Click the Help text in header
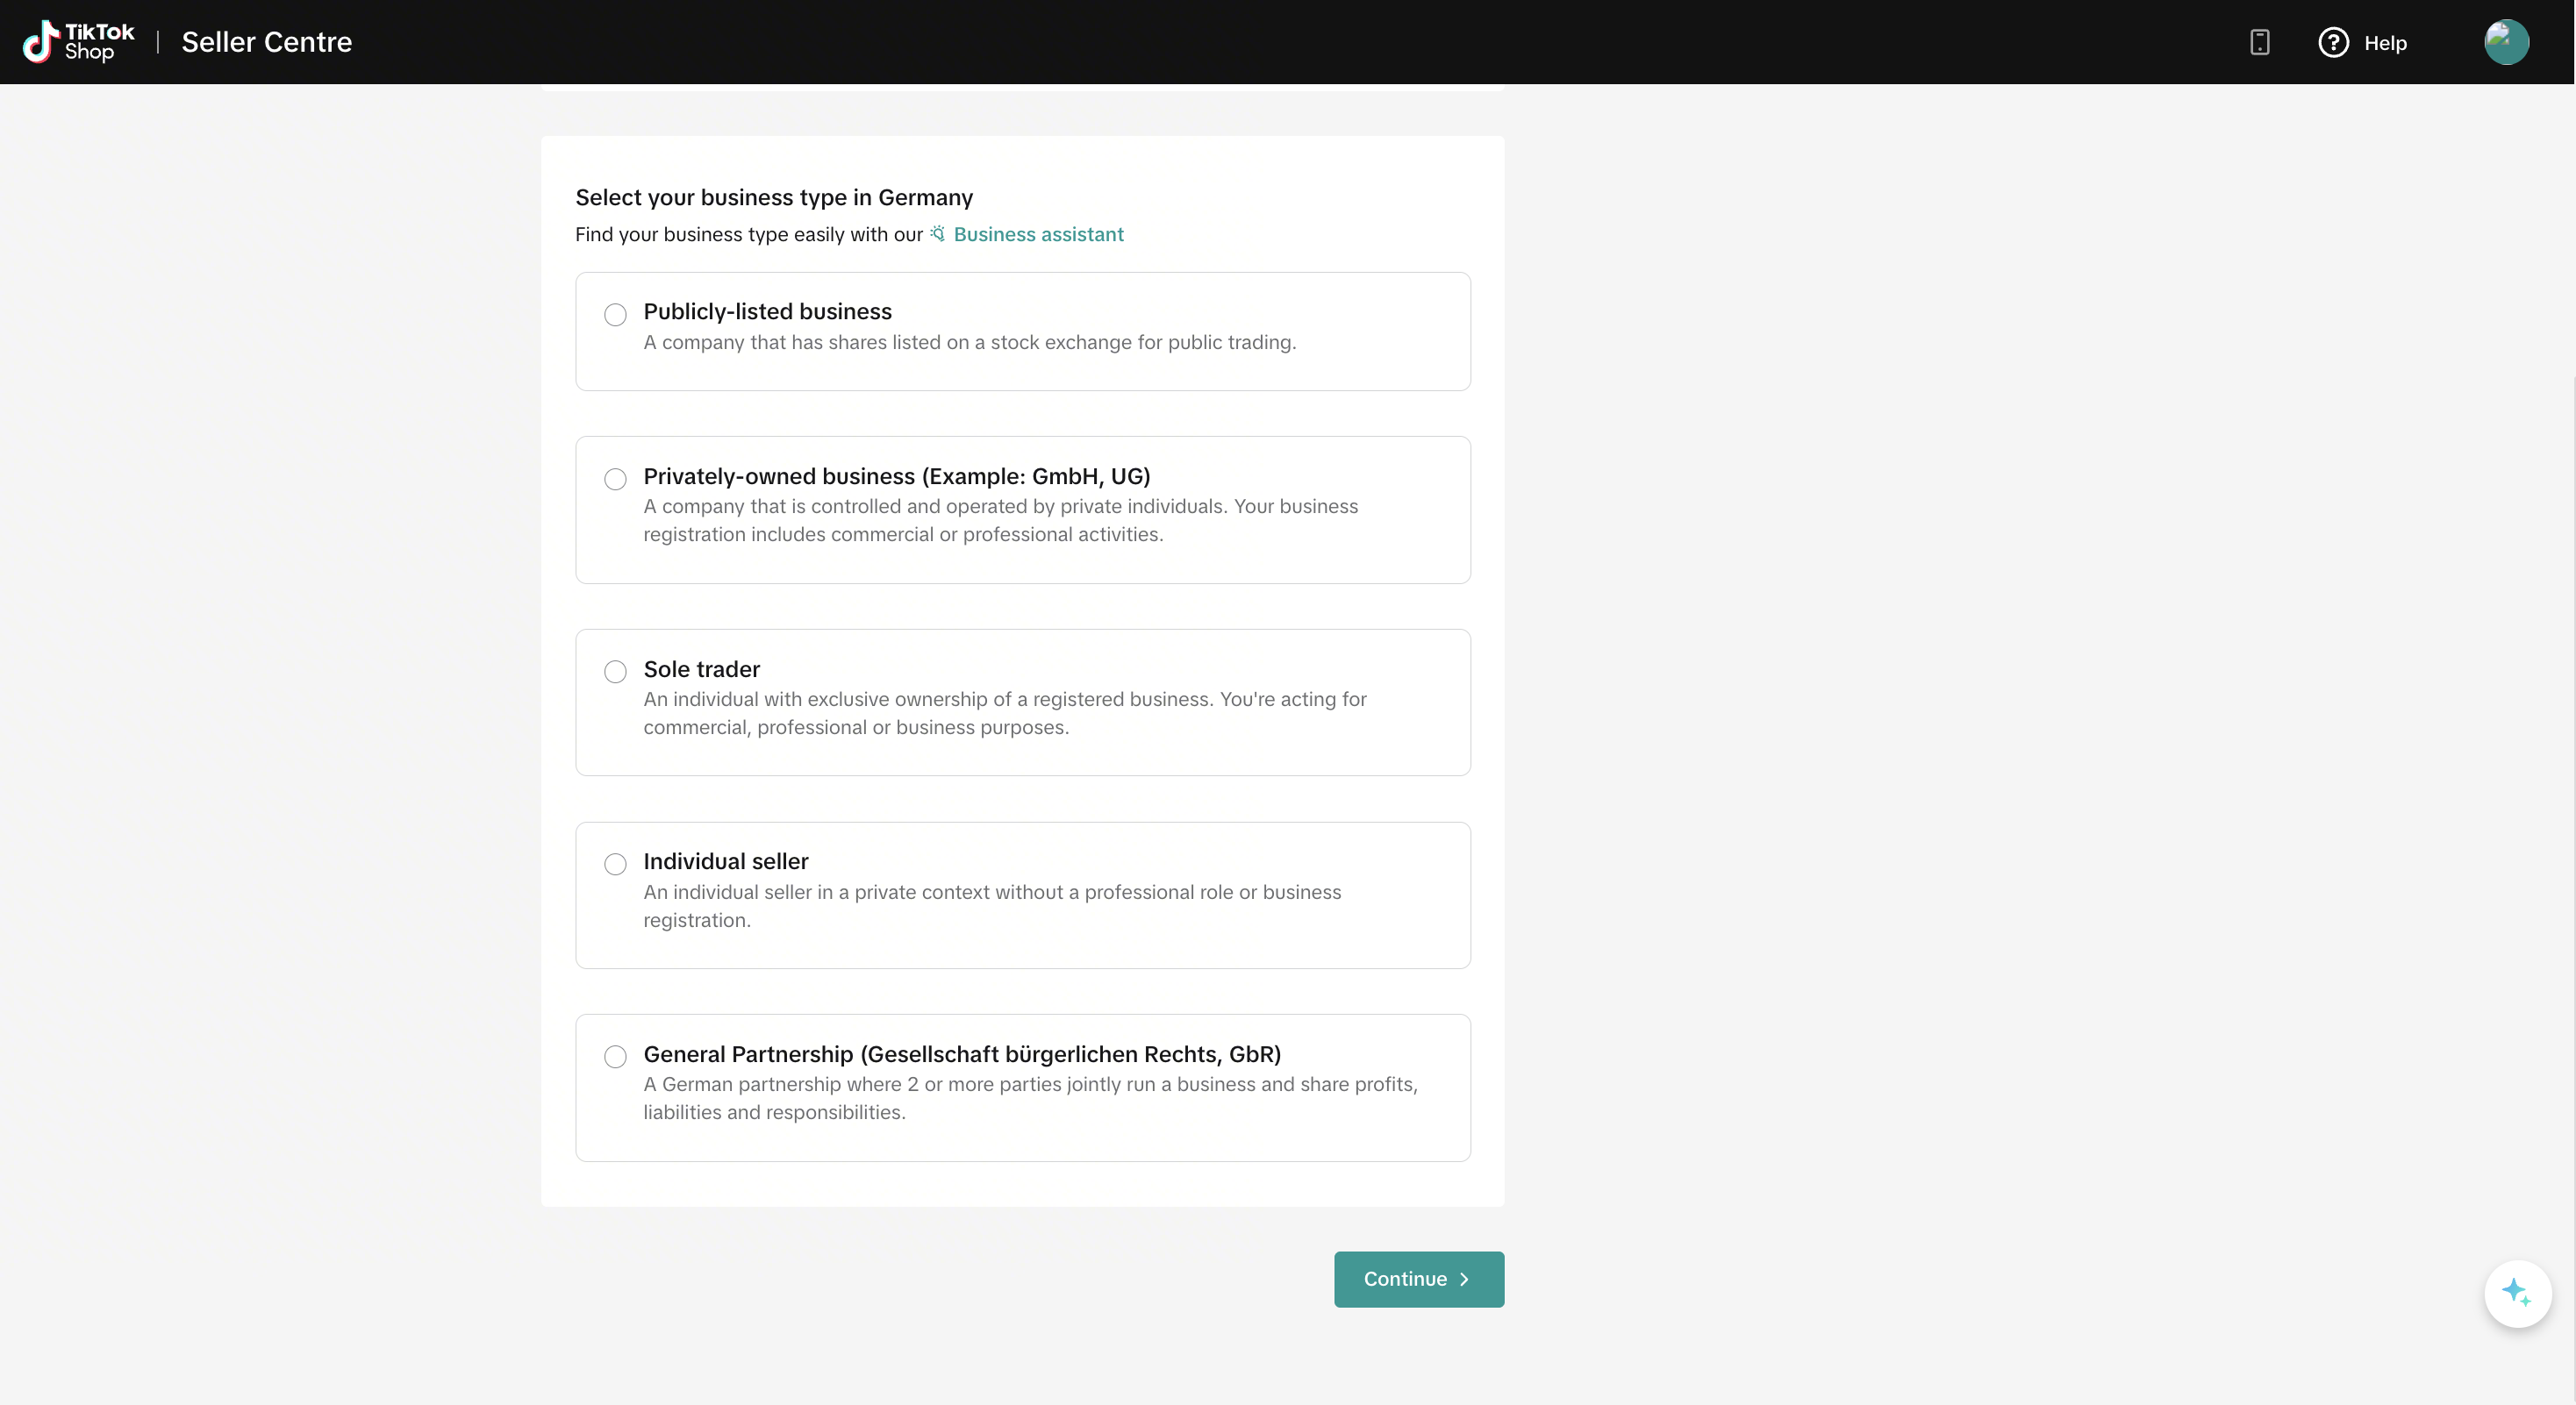 coord(2385,43)
